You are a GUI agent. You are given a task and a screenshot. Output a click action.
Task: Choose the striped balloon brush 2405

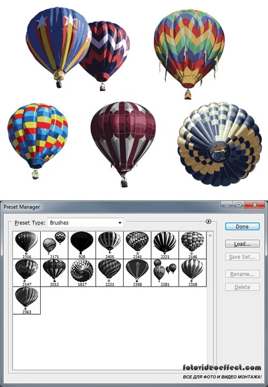pyautogui.click(x=109, y=245)
